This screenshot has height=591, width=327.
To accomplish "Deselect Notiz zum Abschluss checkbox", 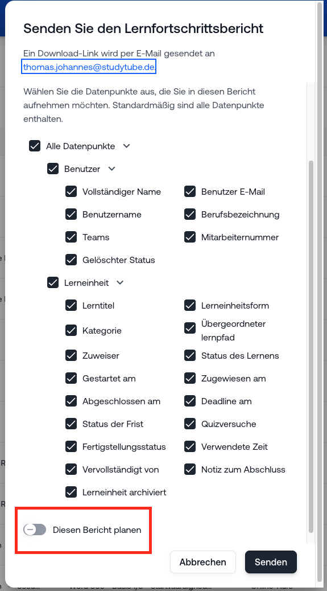I will click(x=190, y=469).
